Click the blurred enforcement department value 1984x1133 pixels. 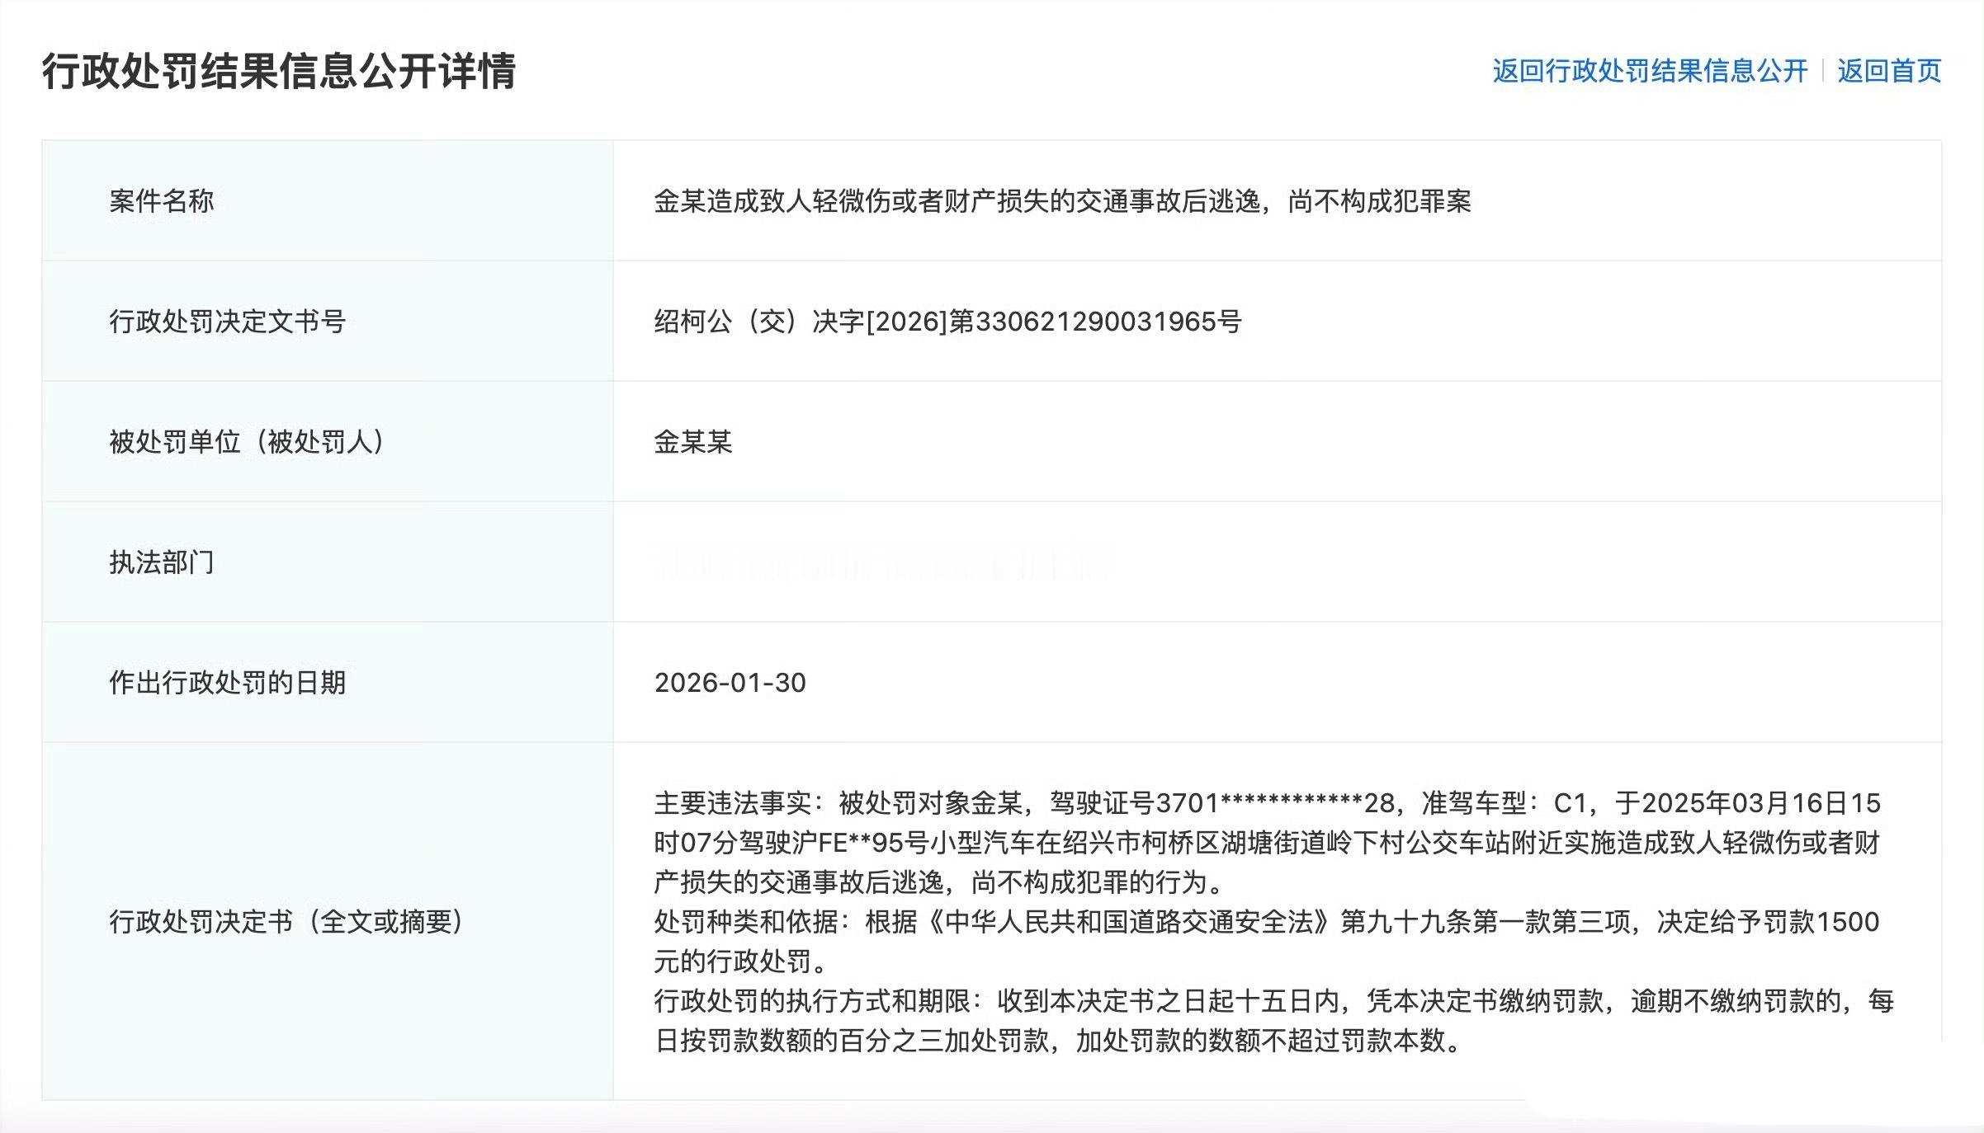point(881,563)
